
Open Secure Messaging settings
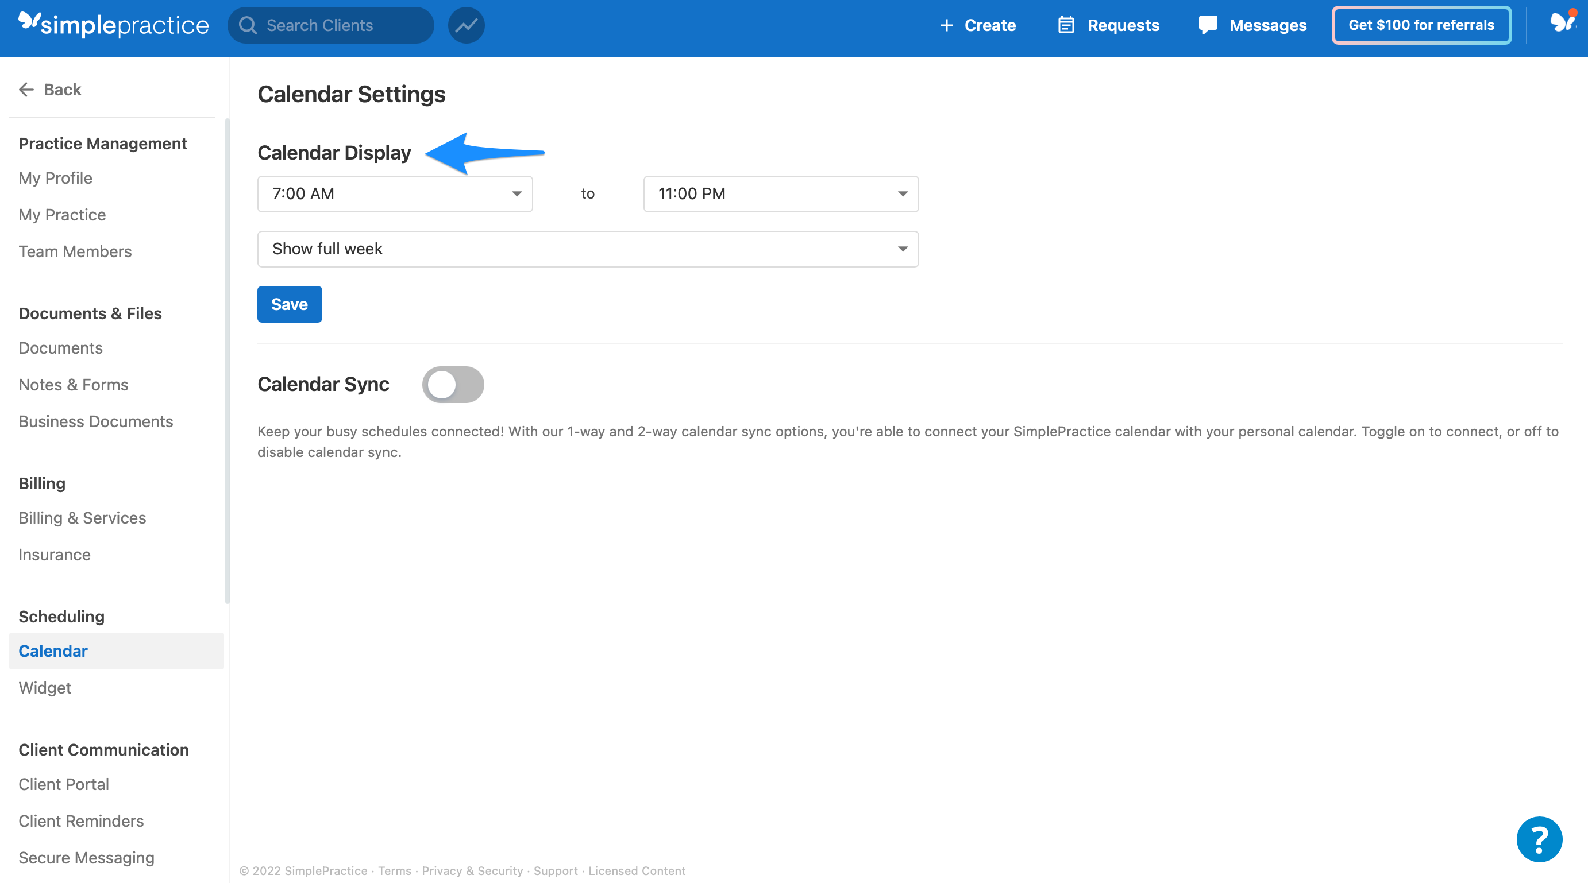point(86,858)
